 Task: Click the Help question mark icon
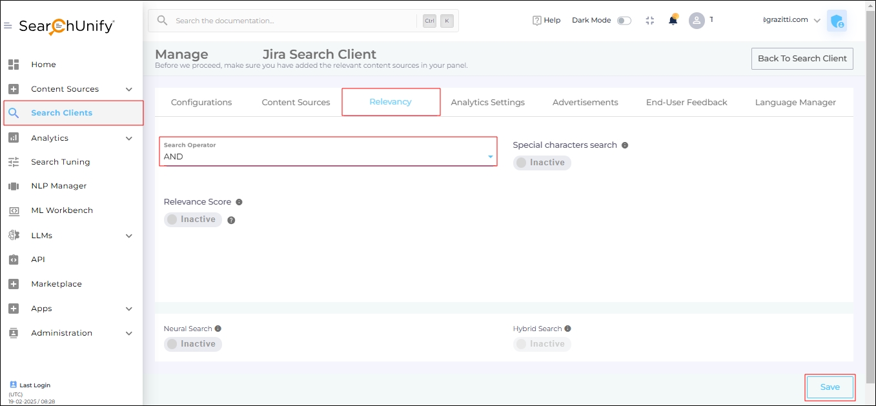point(536,21)
